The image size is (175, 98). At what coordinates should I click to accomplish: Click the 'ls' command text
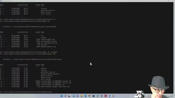click(x=48, y=21)
